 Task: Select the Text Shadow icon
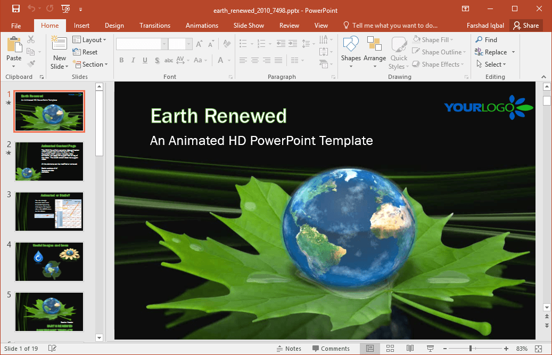click(157, 60)
